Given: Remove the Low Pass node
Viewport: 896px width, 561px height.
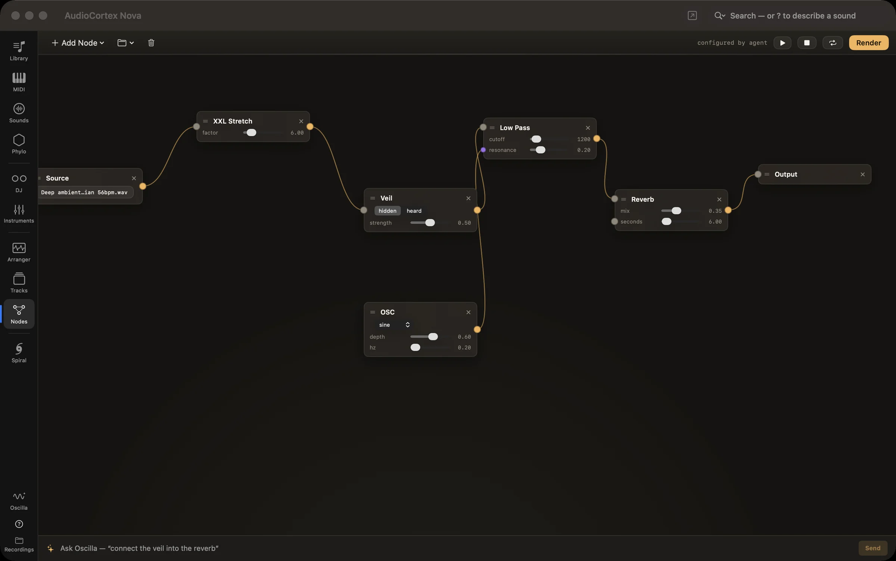Looking at the screenshot, I should click(x=588, y=128).
